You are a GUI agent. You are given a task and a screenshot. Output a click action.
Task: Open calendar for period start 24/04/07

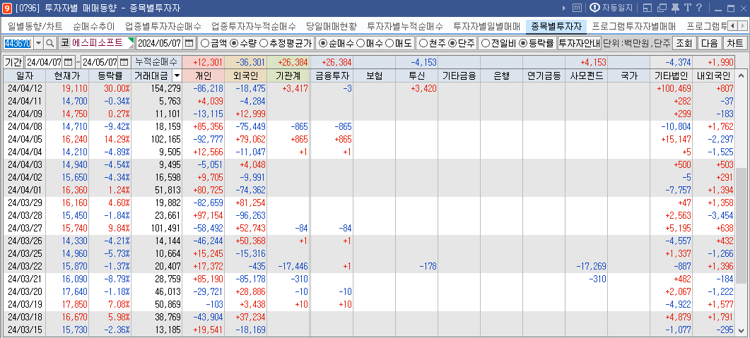point(68,62)
